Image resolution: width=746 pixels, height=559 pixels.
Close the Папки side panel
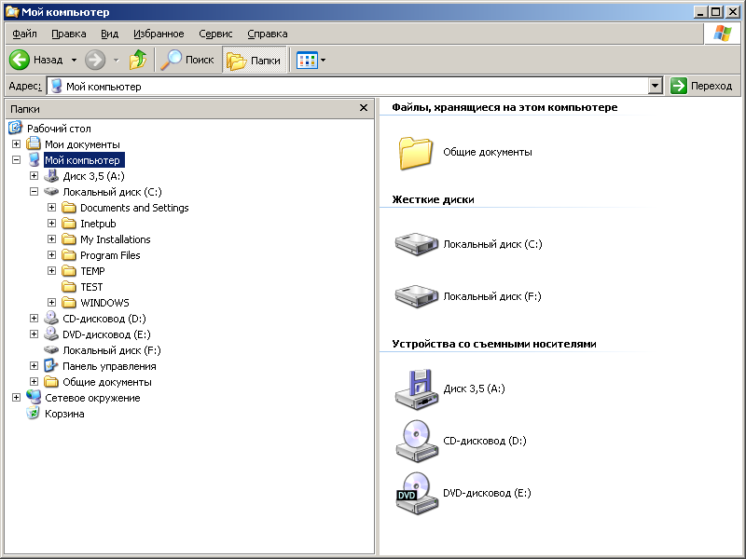pos(364,108)
